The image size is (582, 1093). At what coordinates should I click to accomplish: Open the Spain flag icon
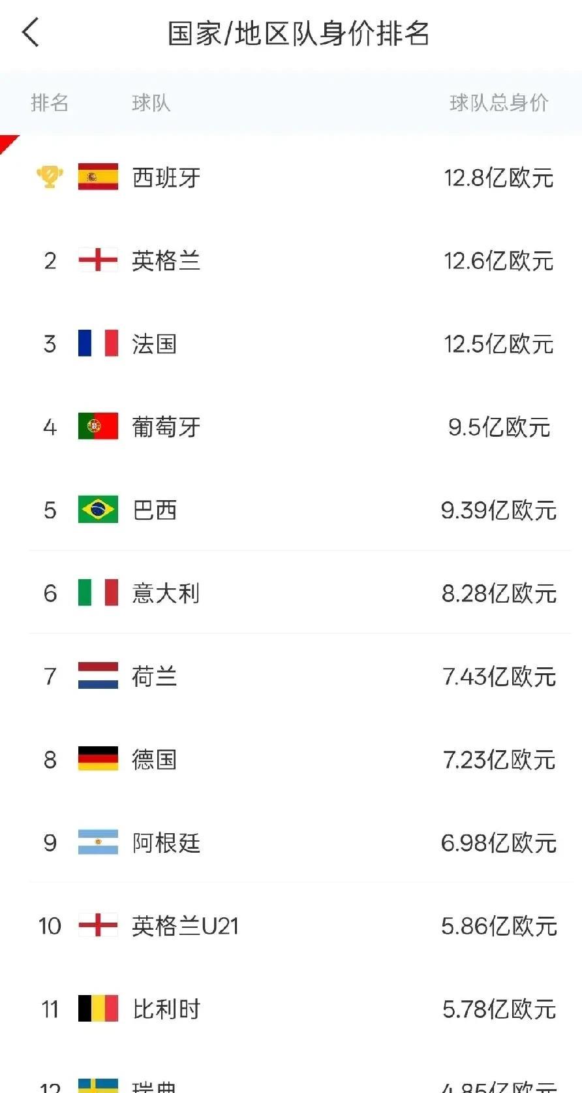coord(98,177)
